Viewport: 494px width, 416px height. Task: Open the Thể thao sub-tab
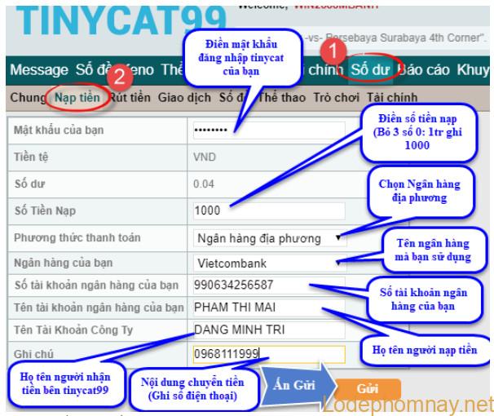282,97
